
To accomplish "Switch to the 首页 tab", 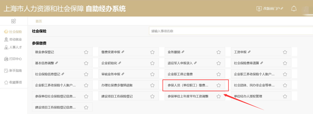I will pyautogui.click(x=39, y=21).
